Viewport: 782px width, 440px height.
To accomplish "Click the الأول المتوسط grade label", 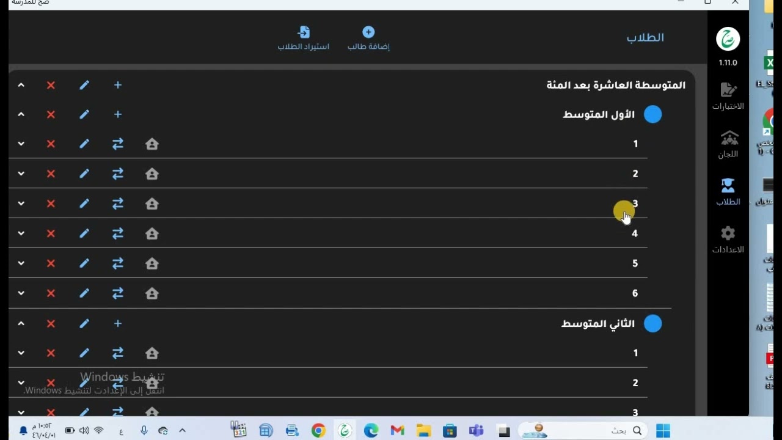I will (599, 114).
